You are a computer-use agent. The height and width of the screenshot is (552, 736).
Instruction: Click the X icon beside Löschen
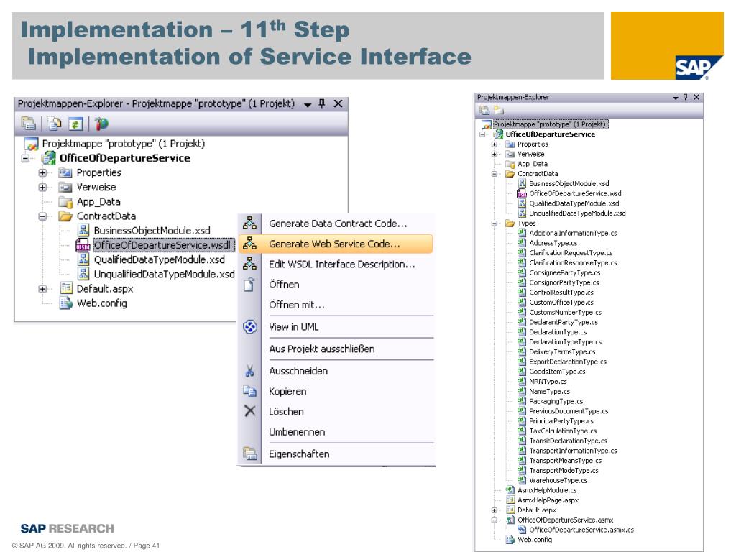pos(246,412)
